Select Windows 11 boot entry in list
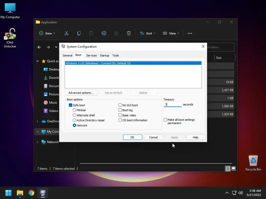Image resolution: width=266 pixels, height=199 pixels. [x=133, y=63]
